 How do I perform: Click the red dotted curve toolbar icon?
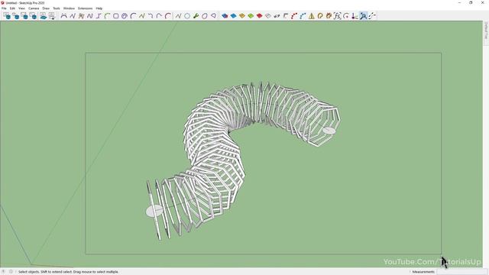tap(294, 16)
